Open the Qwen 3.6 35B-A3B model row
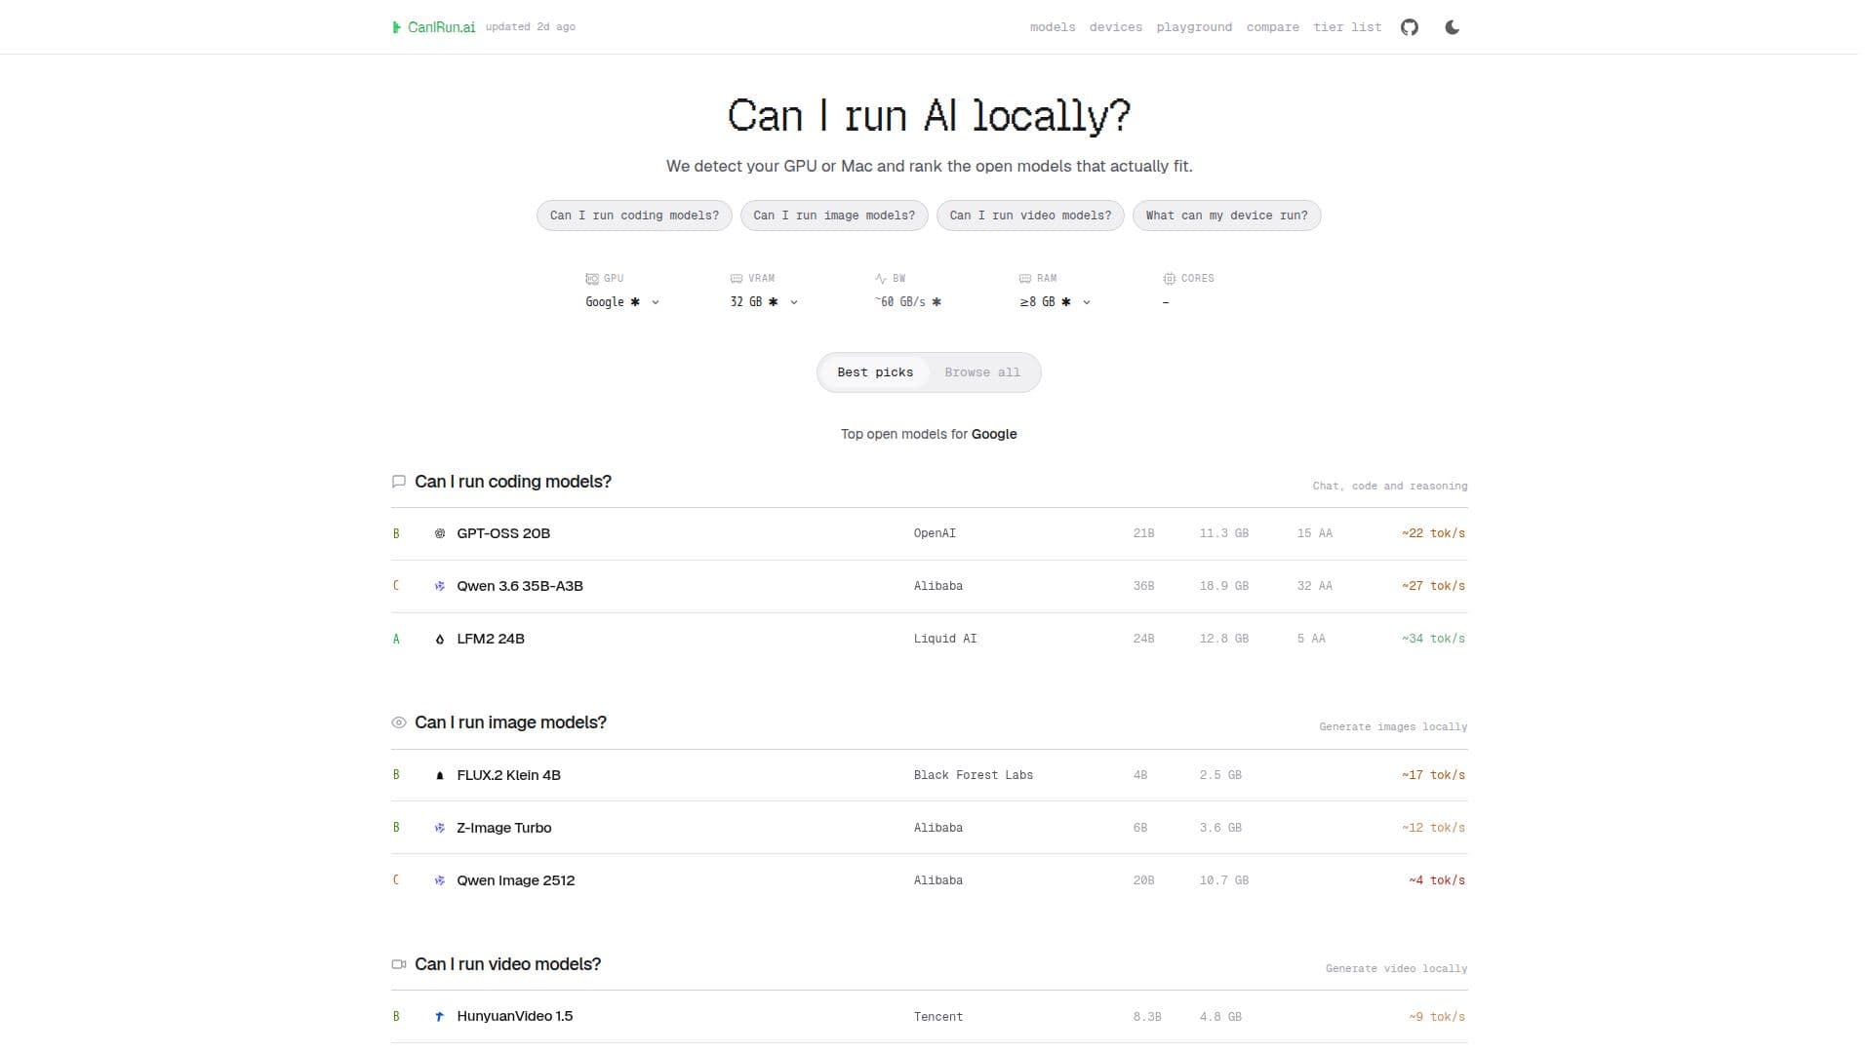Viewport: 1873px width, 1053px height. [929, 586]
